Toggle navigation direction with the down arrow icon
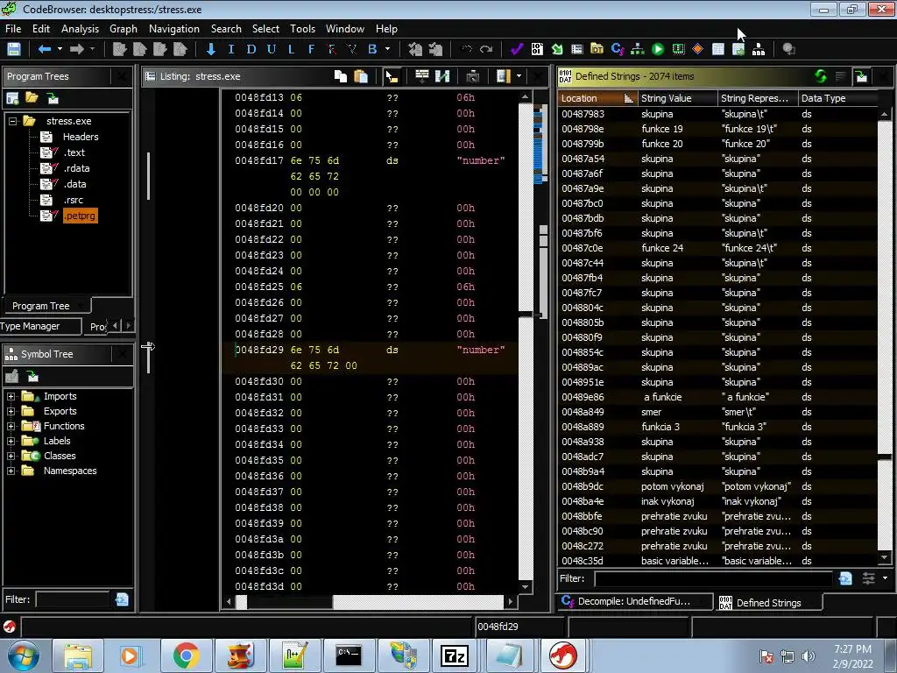This screenshot has width=897, height=673. point(210,49)
